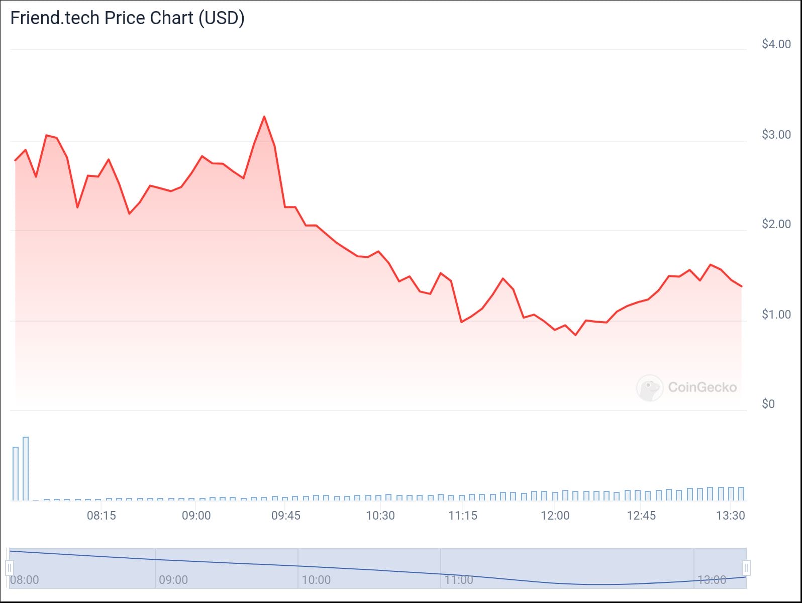Select the 12:45 time axis label
Viewport: 802px width, 603px height.
click(x=641, y=516)
